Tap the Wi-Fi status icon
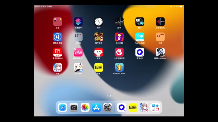218x122 pixels. click(171, 7)
